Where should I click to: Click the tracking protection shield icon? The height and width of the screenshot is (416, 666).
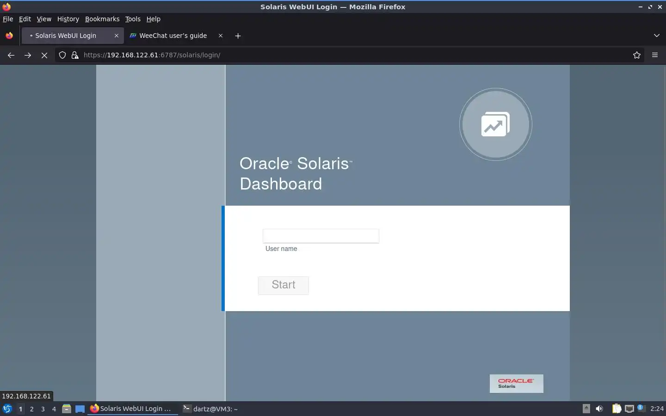point(62,55)
